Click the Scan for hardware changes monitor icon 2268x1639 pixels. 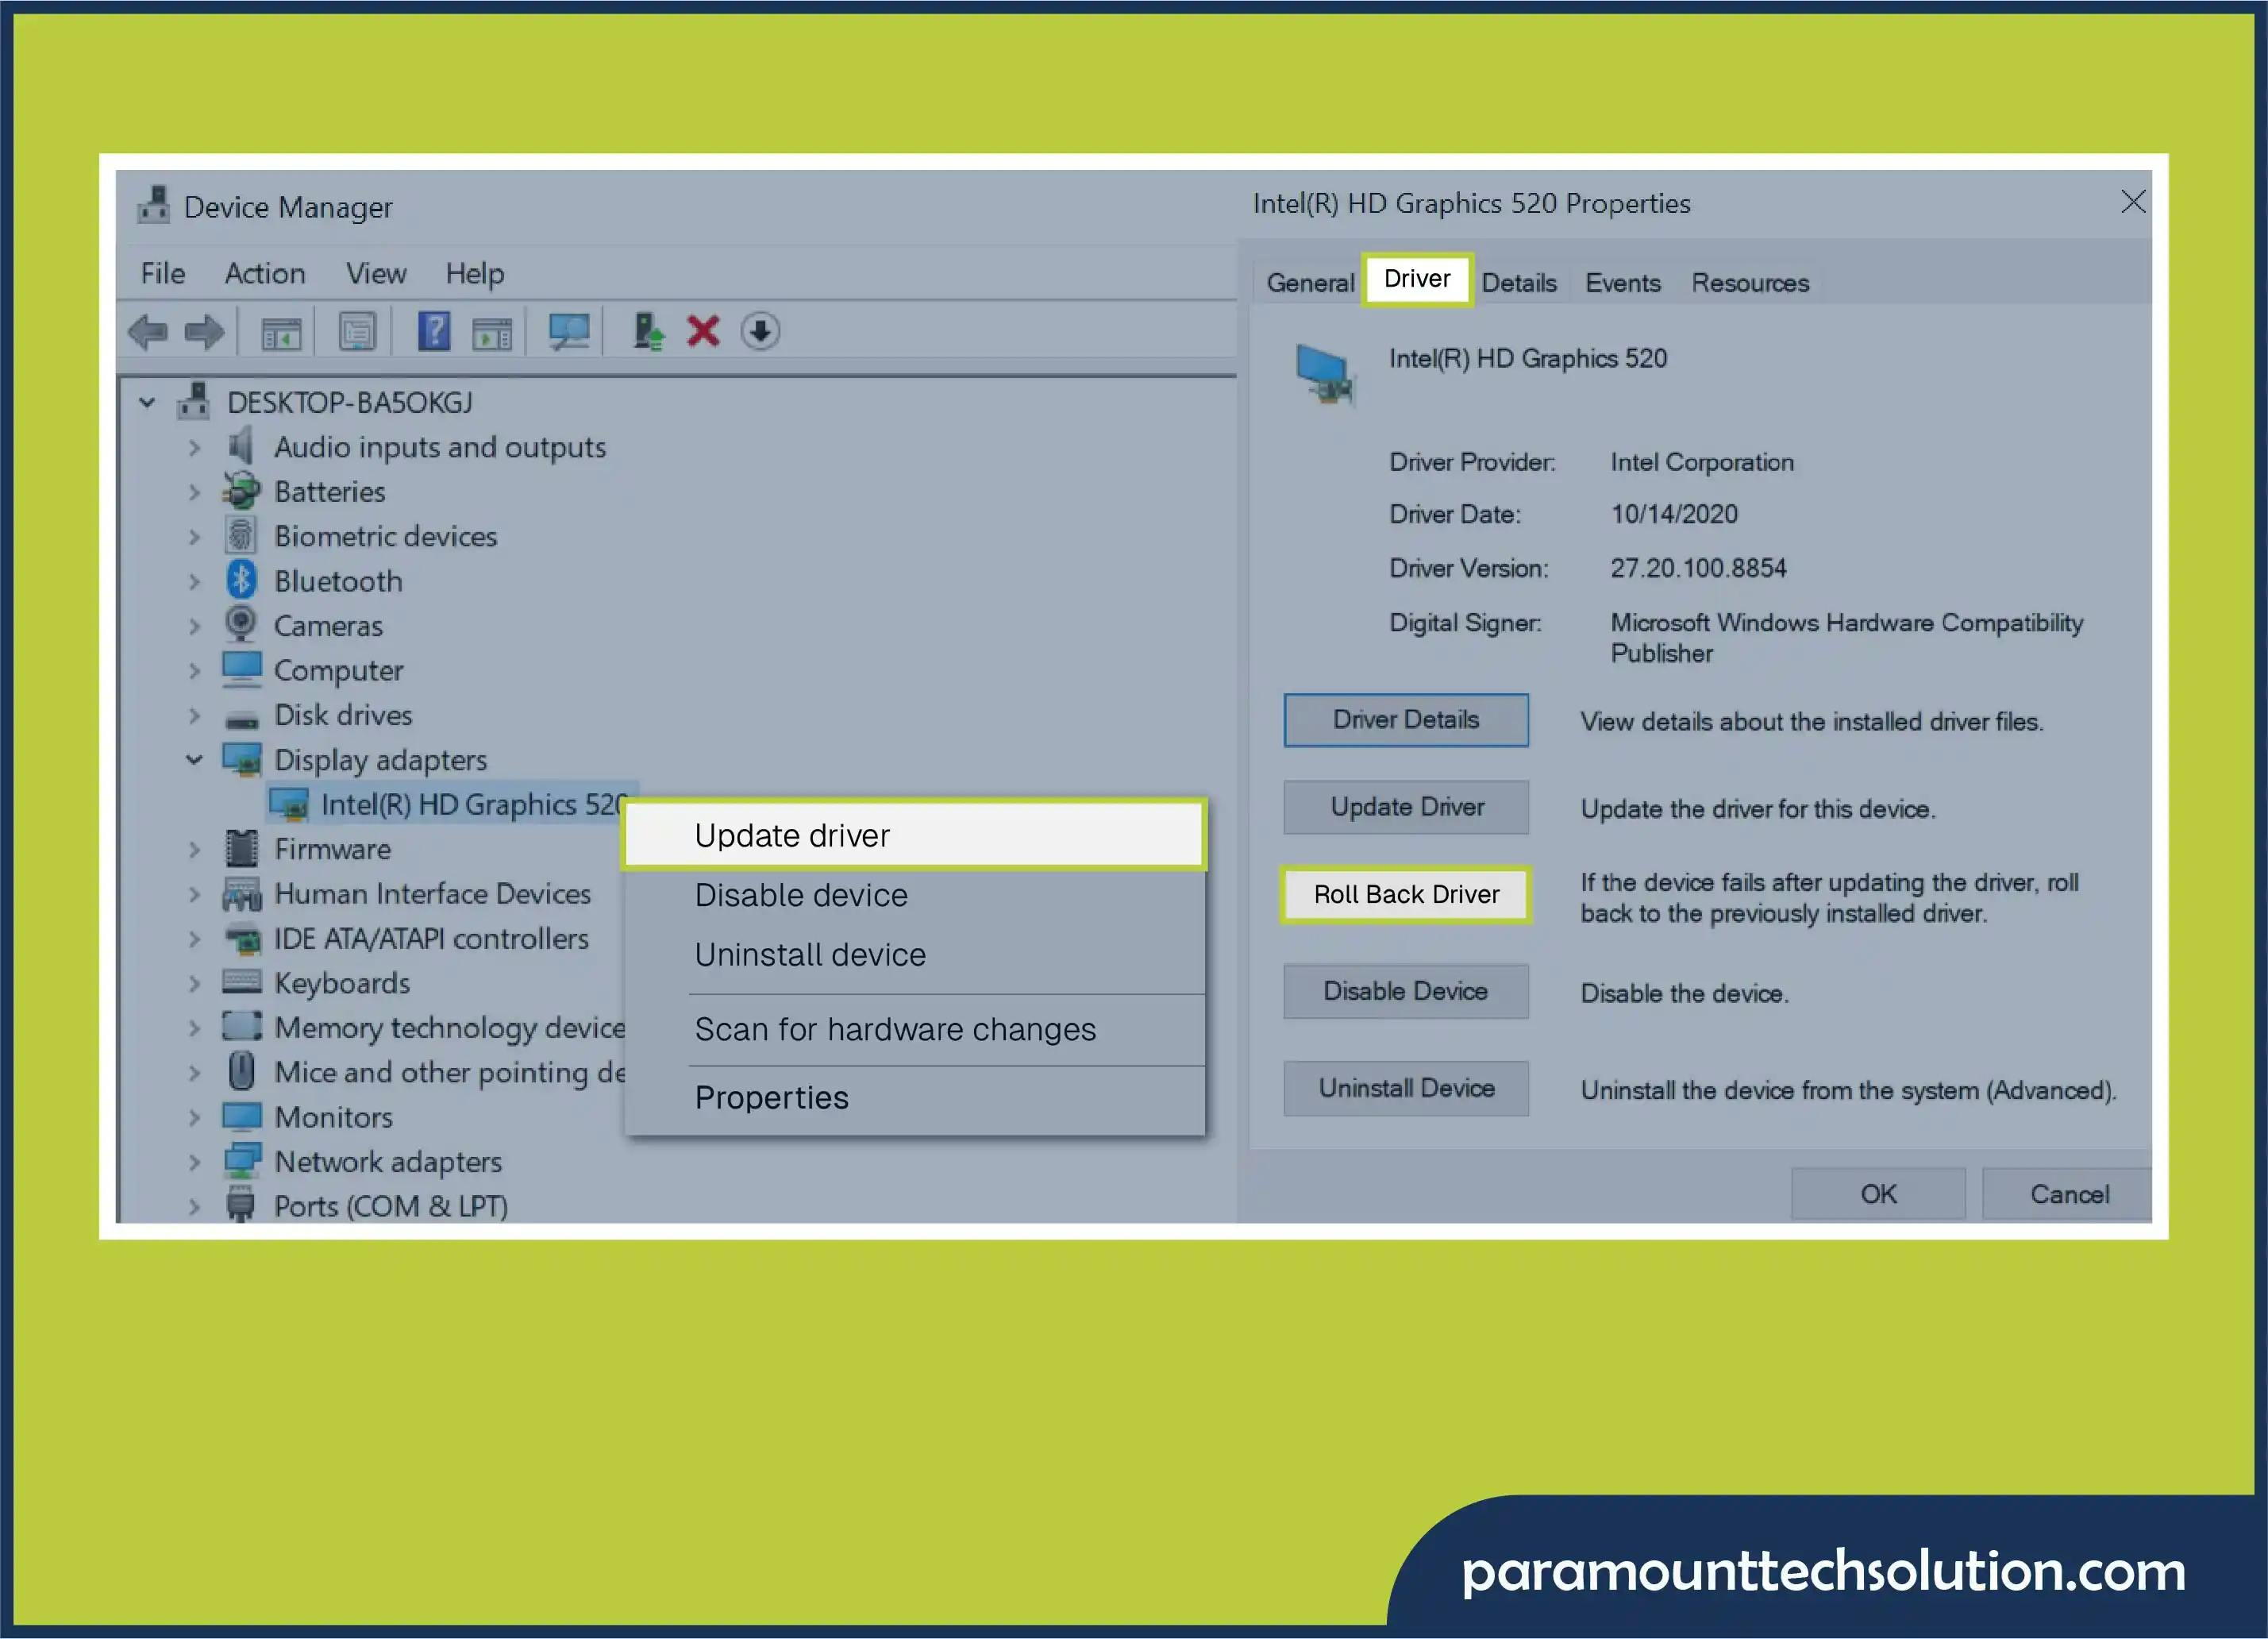point(569,332)
